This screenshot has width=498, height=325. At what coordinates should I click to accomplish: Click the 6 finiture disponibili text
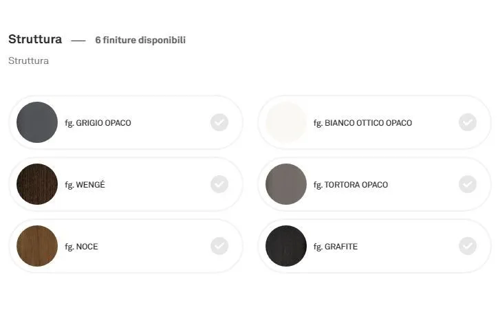[x=140, y=41]
